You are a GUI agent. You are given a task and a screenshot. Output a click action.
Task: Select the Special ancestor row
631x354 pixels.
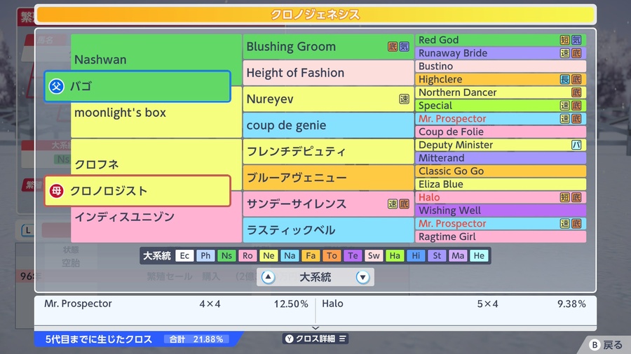500,106
